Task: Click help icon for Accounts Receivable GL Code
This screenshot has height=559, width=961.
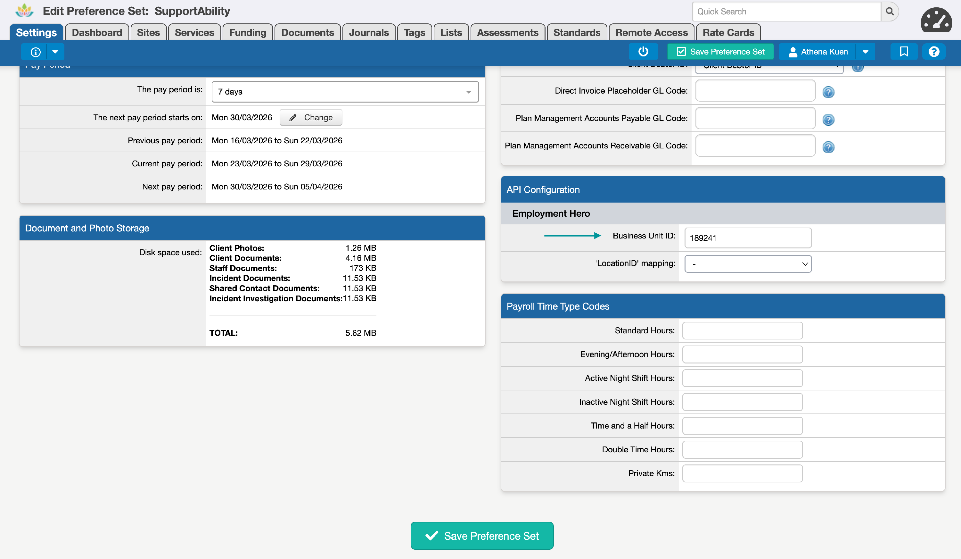Action: point(828,147)
